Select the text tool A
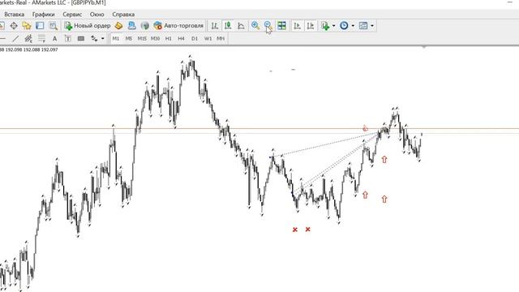Screen dimensions: 519x292 (x=54, y=39)
